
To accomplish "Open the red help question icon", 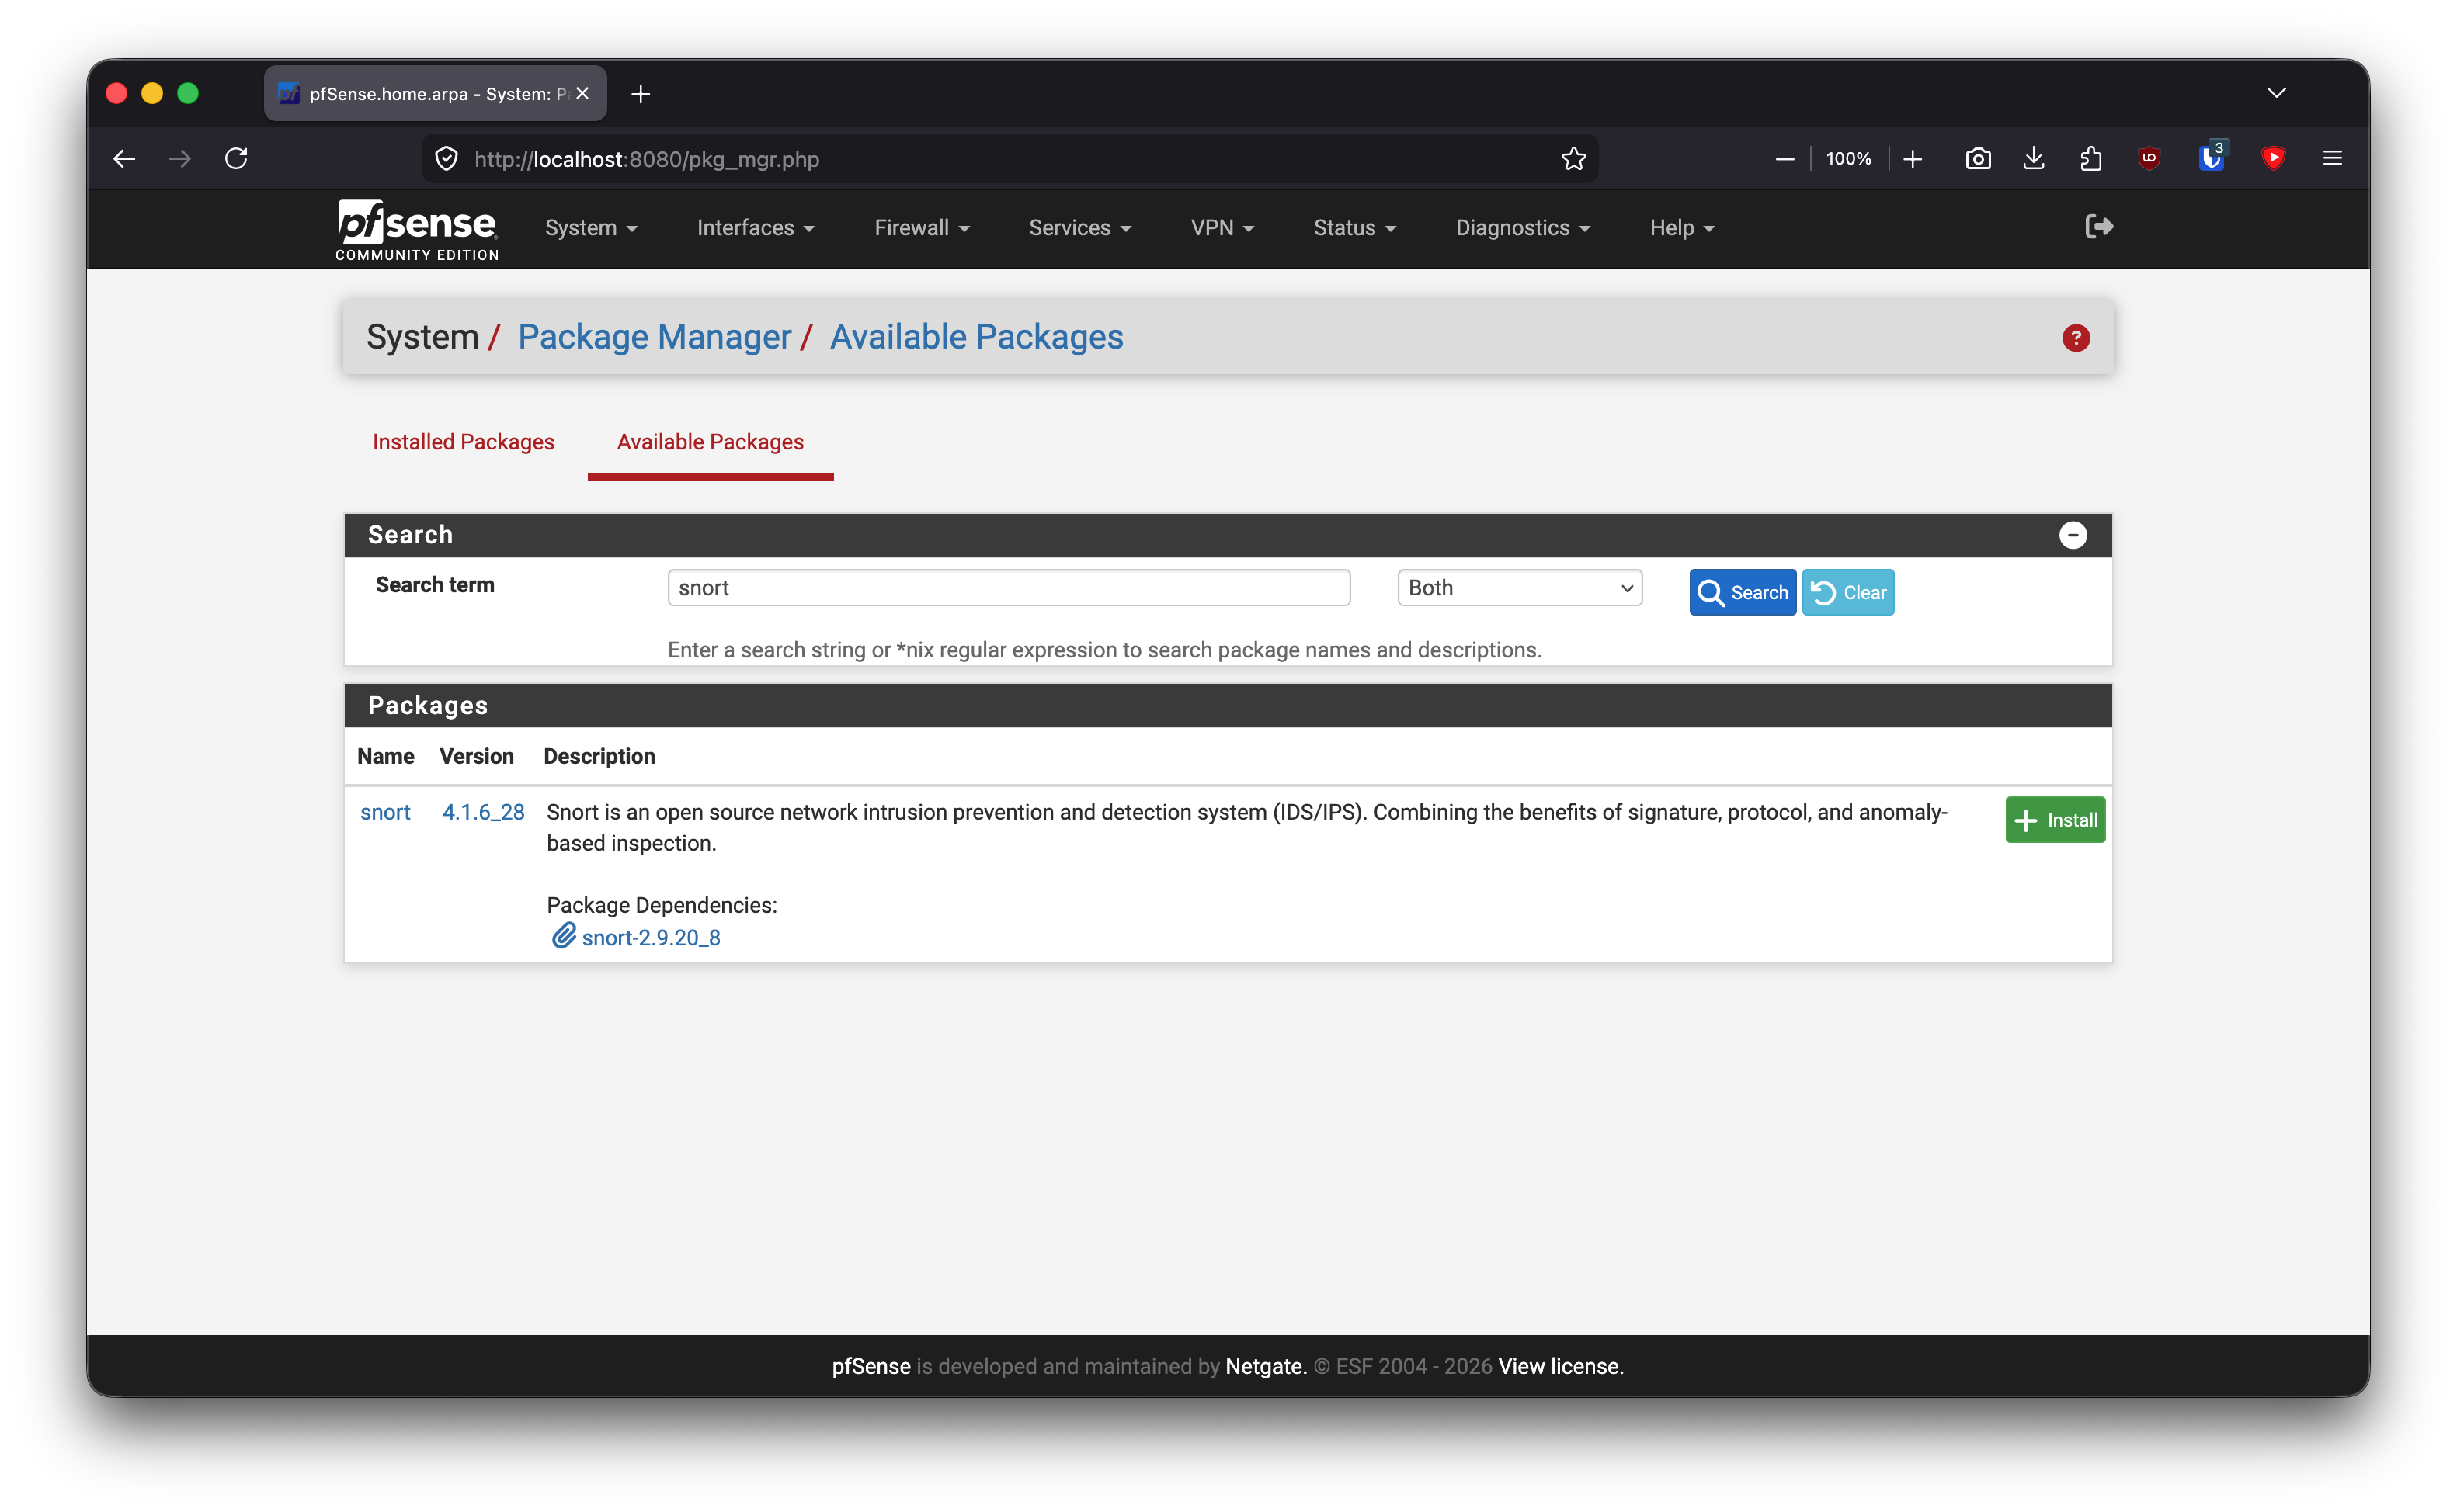I will click(x=2076, y=338).
